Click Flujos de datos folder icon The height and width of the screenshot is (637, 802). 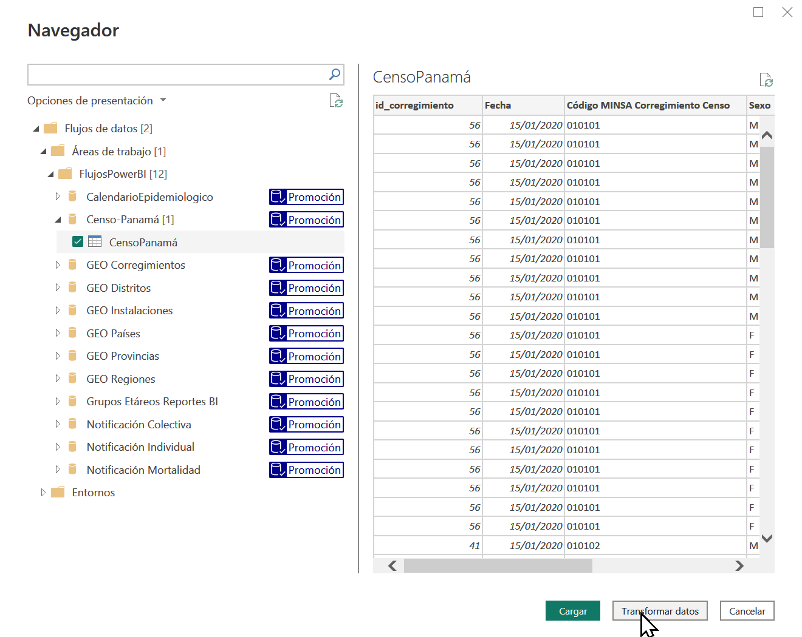coord(50,128)
